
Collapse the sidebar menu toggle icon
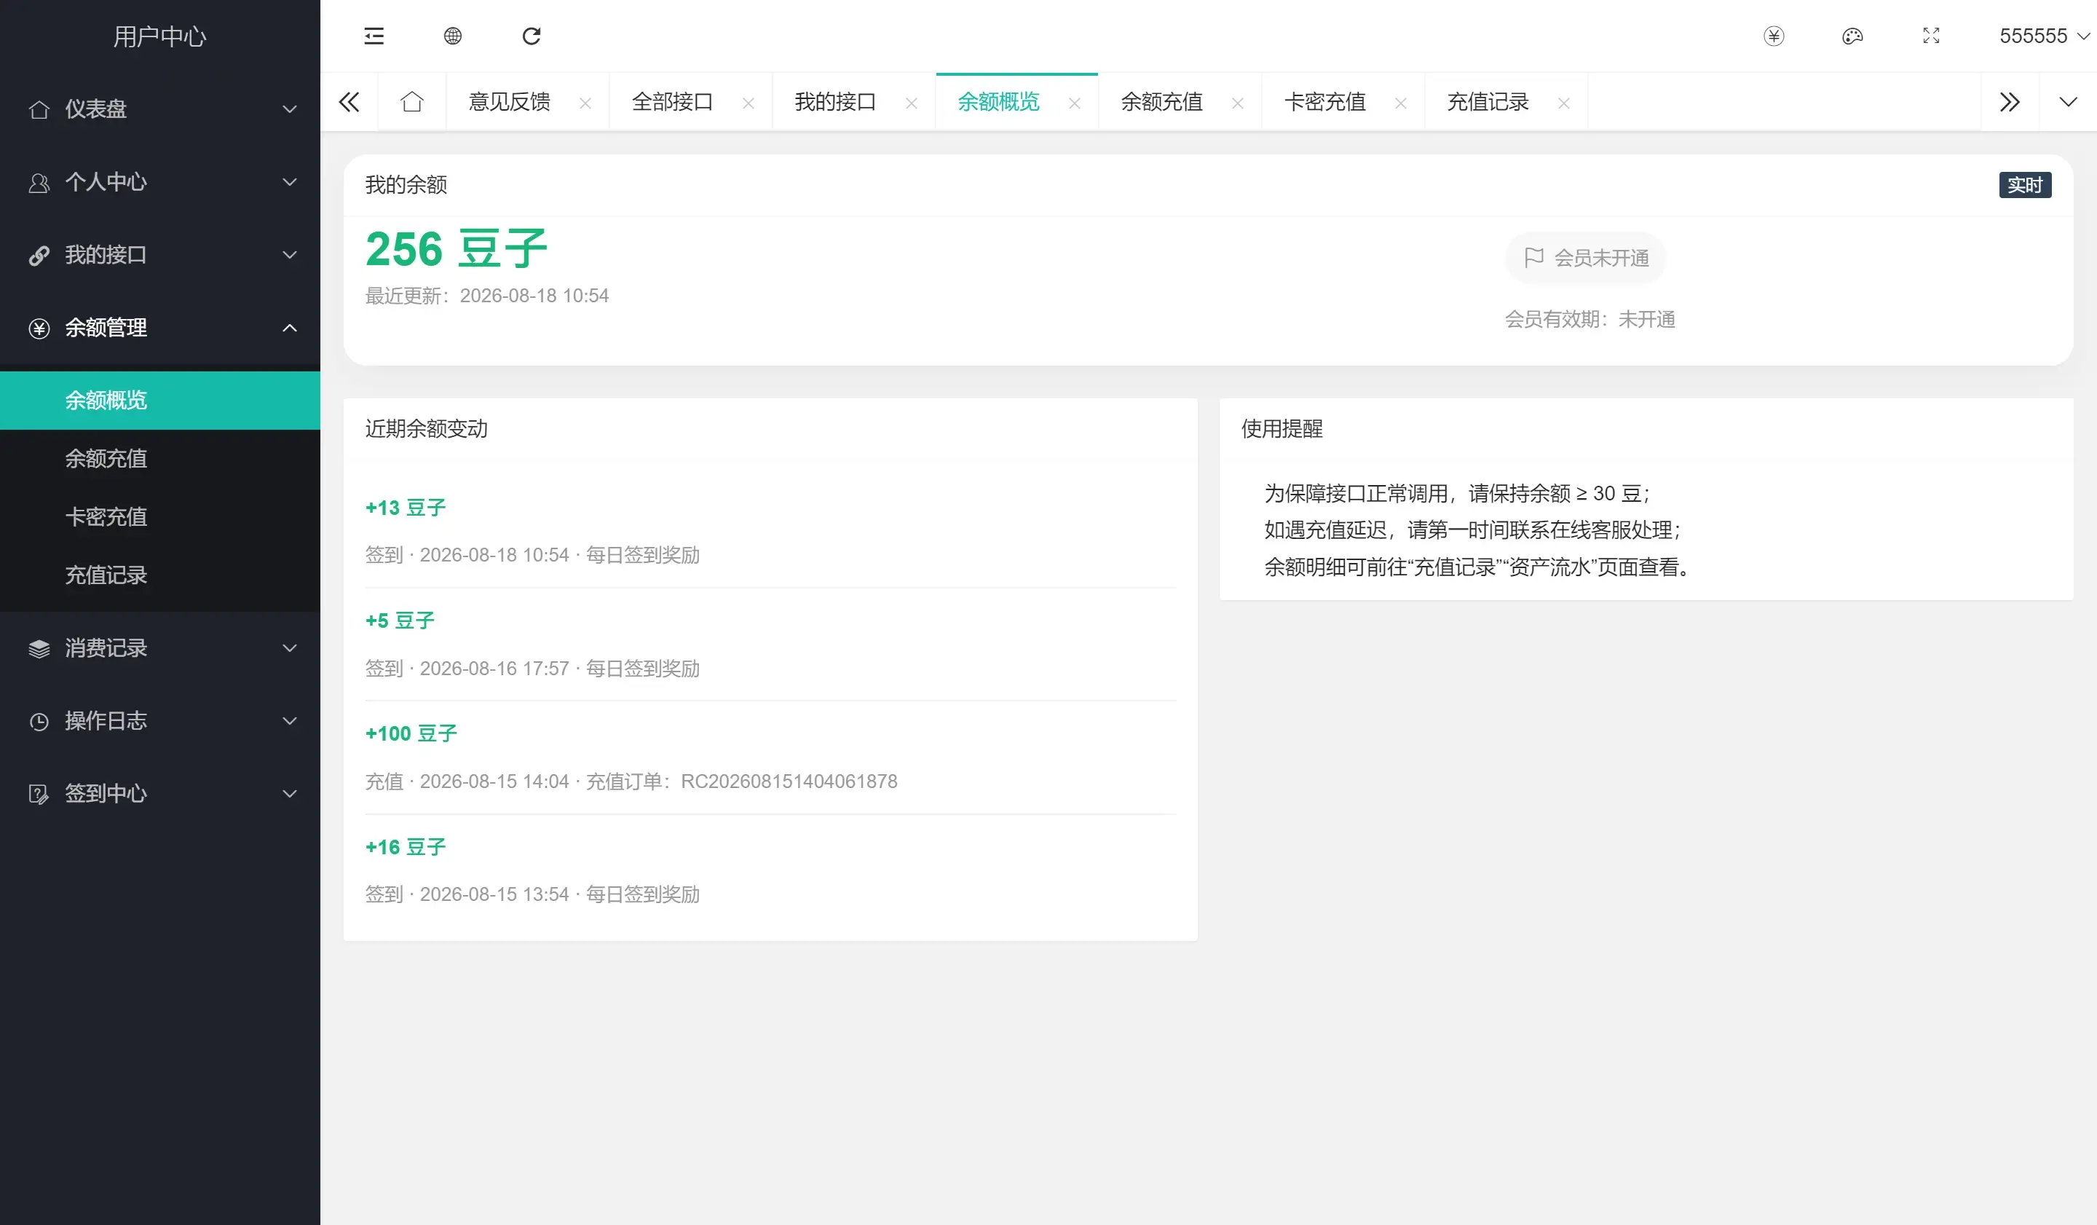pos(374,36)
